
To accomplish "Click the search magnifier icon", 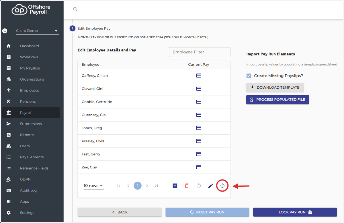I will [75, 9].
